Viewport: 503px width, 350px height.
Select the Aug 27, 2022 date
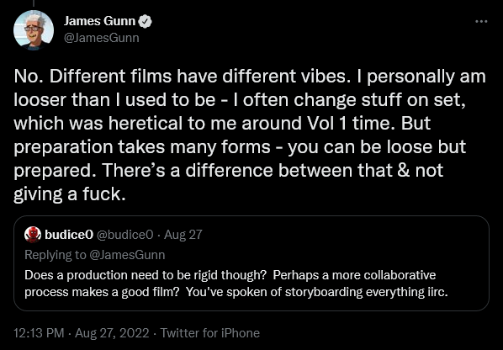pyautogui.click(x=112, y=333)
